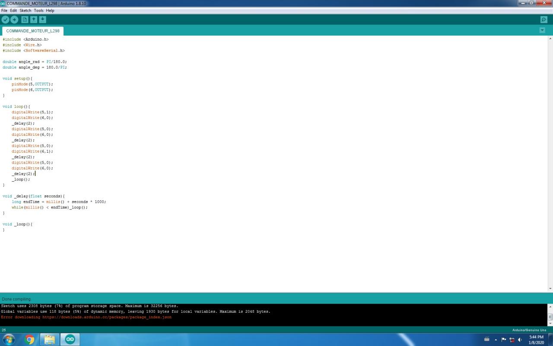
Task: Click the keyboard icon in the system tray
Action: point(487,340)
